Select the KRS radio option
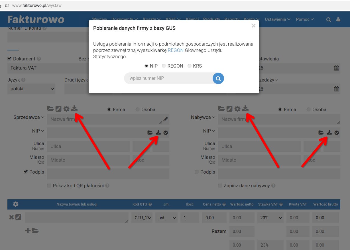 point(190,66)
